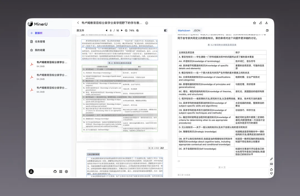Screen dimensions: 300x196
Task: Show document info via the circled-i icon
Action: [147, 23]
